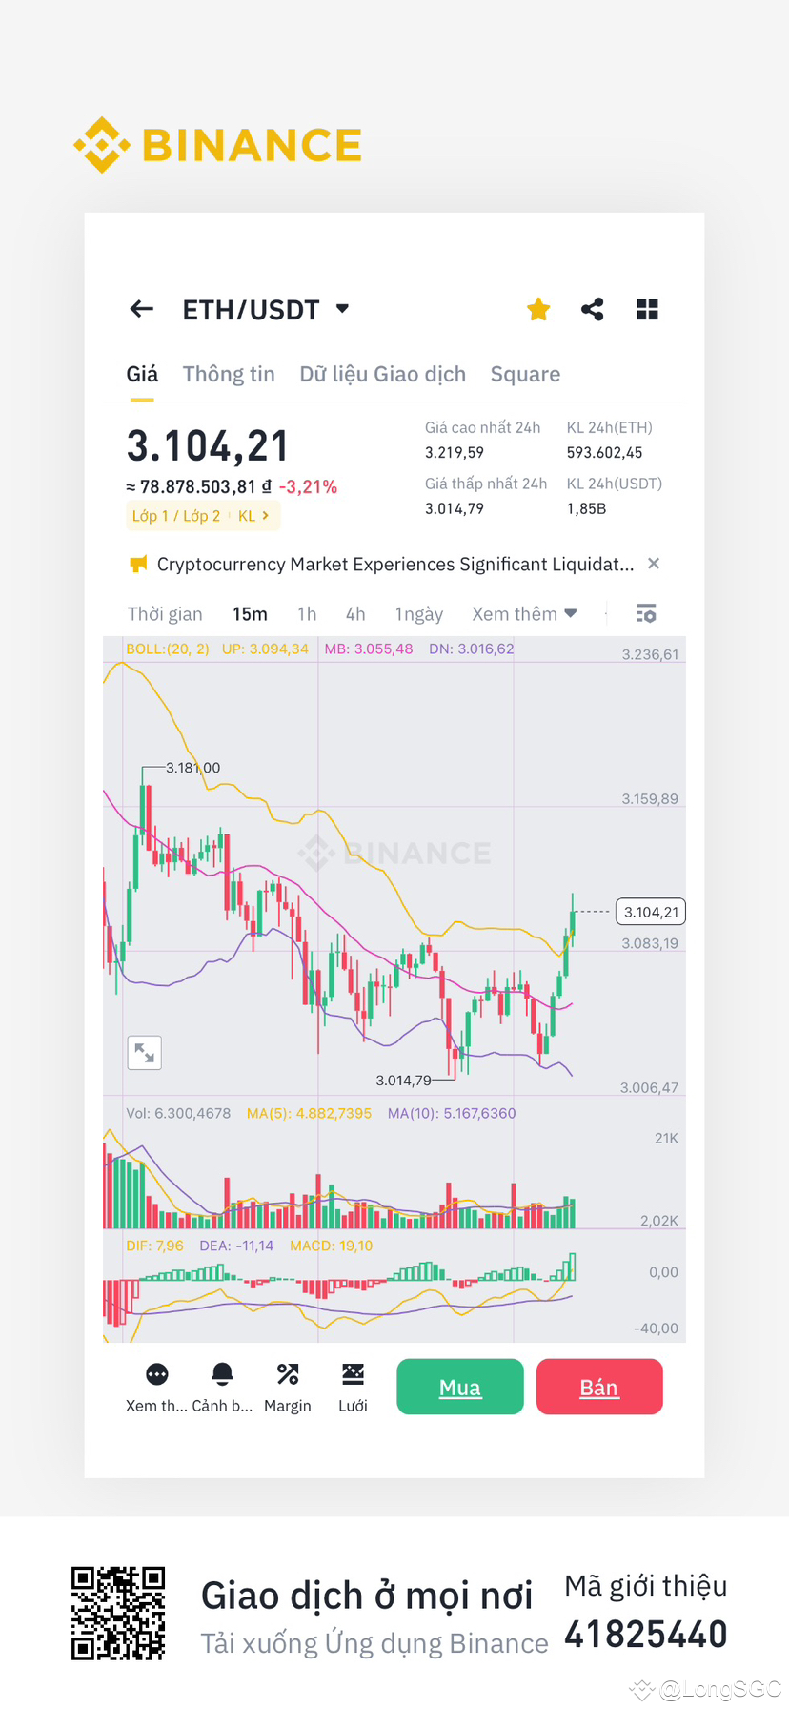Select the 1ngày timeframe
This screenshot has height=1710, width=789.
[418, 613]
